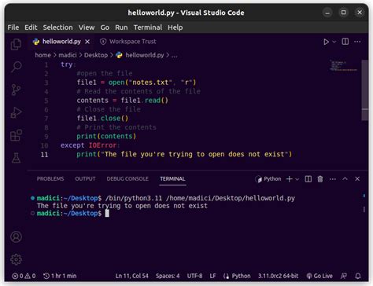373x286 pixels.
Task: Click the Desktop breadcrumb segment
Action: [96, 55]
